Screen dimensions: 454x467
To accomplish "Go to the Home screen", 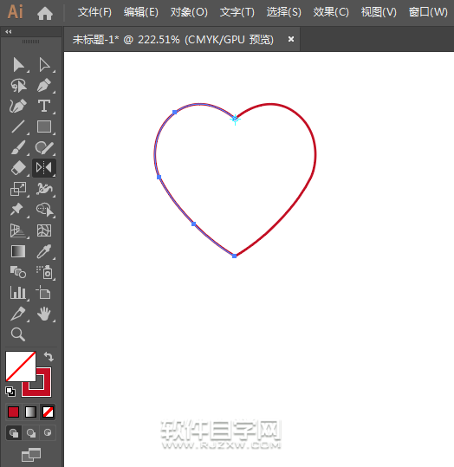I will coord(45,13).
